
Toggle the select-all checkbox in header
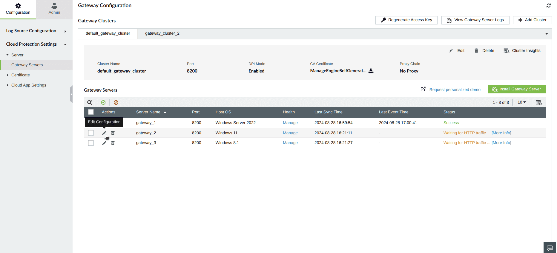[x=91, y=112]
